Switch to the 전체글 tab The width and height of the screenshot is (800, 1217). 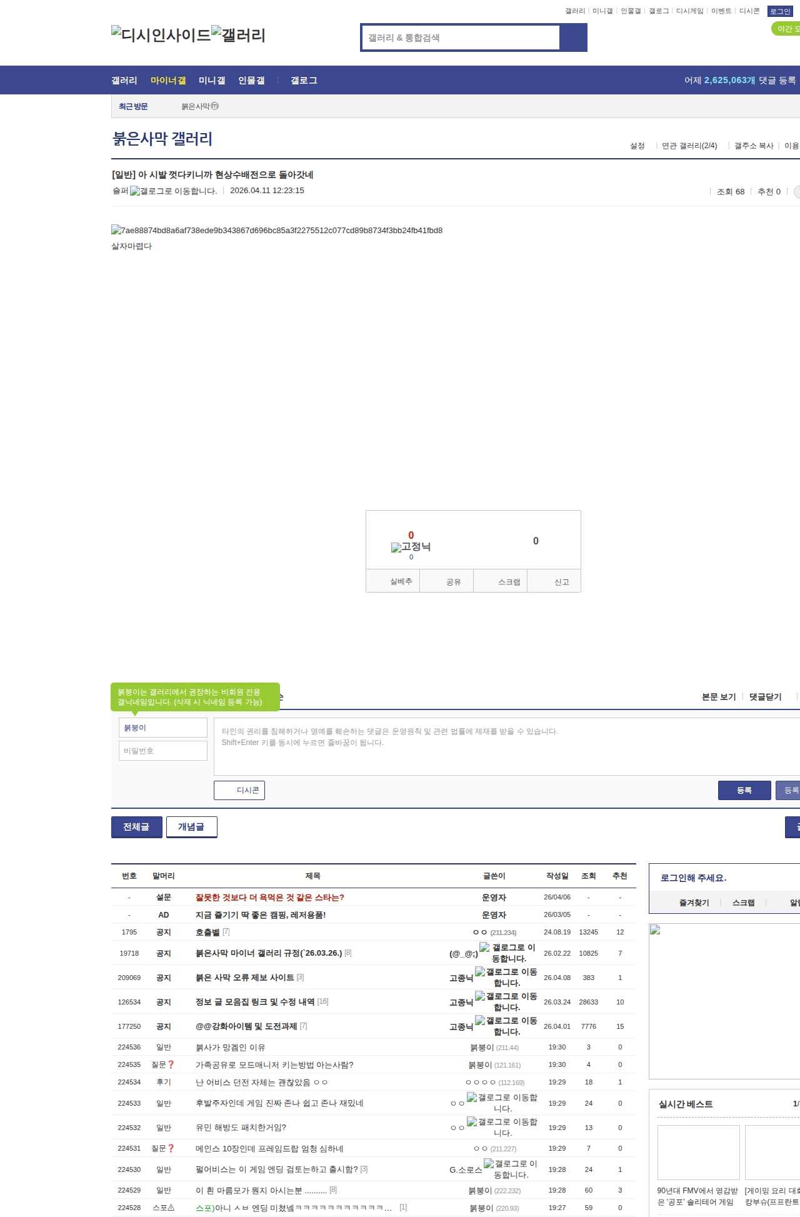[x=137, y=827]
